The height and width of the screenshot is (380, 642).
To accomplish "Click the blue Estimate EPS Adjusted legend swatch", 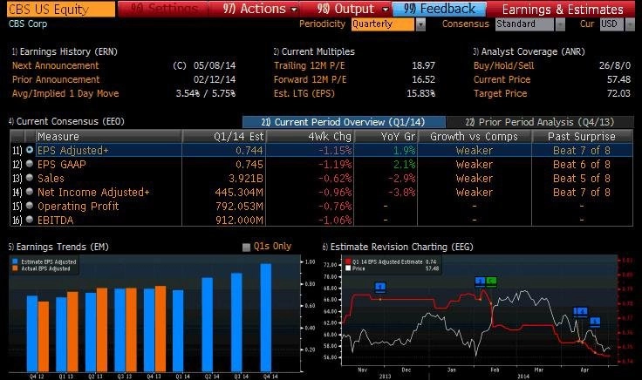I will 15,261.
